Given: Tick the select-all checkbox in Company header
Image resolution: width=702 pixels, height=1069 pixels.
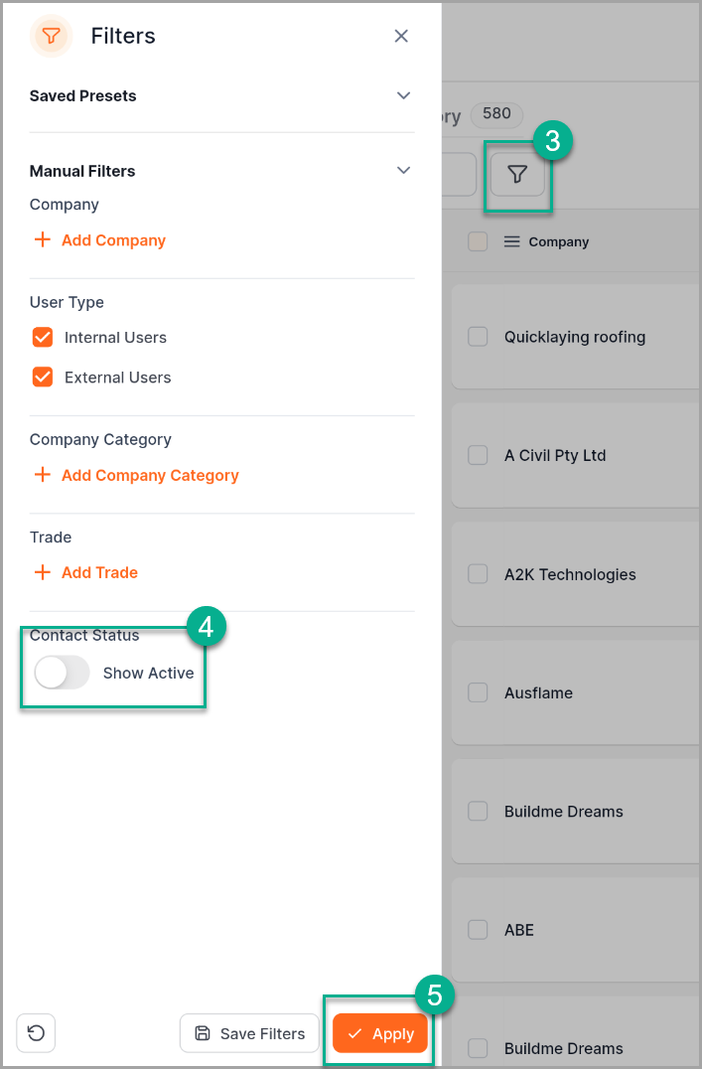Looking at the screenshot, I should [x=478, y=241].
